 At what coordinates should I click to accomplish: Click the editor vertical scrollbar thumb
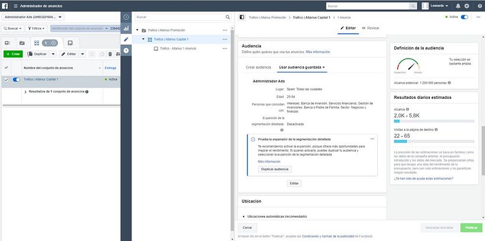(x=483, y=150)
